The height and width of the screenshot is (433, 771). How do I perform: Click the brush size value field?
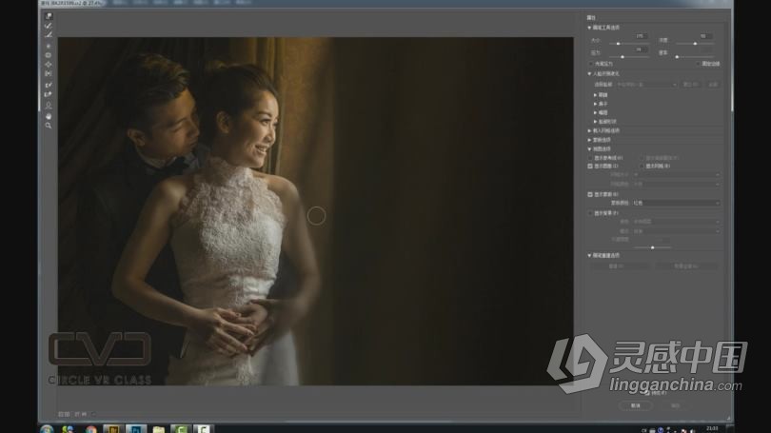coord(641,36)
